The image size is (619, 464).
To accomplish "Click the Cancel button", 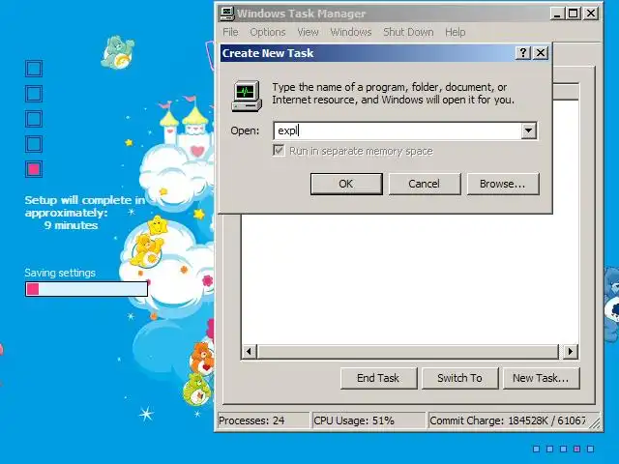I will click(x=425, y=184).
